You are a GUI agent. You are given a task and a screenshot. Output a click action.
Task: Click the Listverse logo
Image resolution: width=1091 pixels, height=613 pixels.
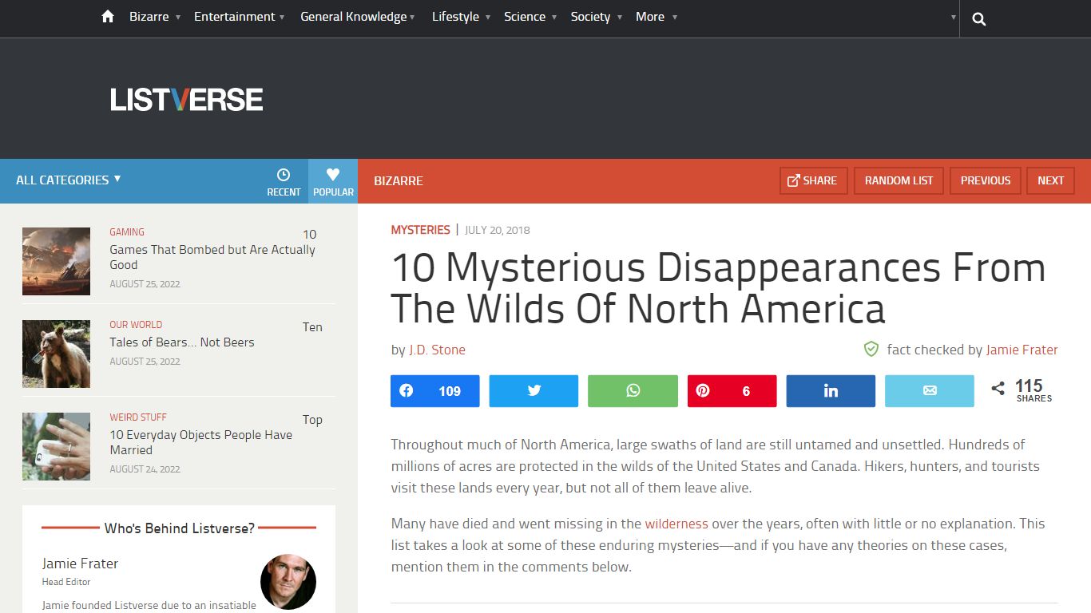pos(187,100)
